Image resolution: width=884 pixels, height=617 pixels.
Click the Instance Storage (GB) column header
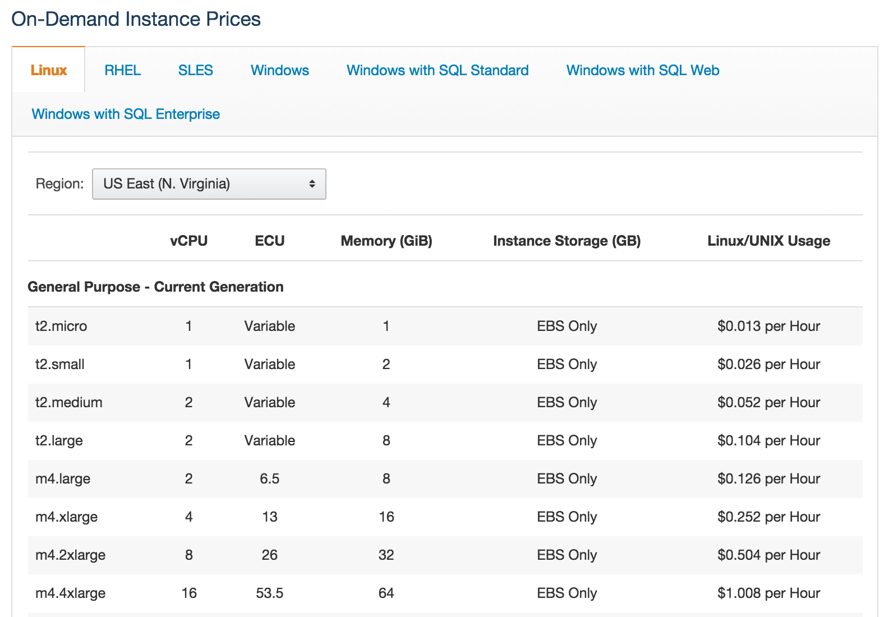567,241
